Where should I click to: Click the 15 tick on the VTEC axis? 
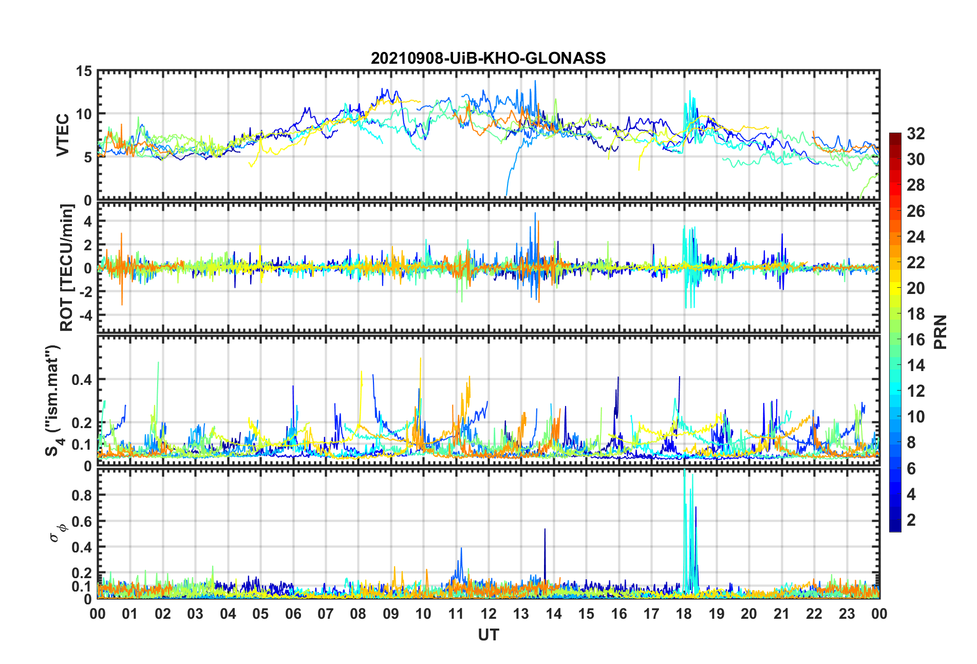click(x=84, y=71)
